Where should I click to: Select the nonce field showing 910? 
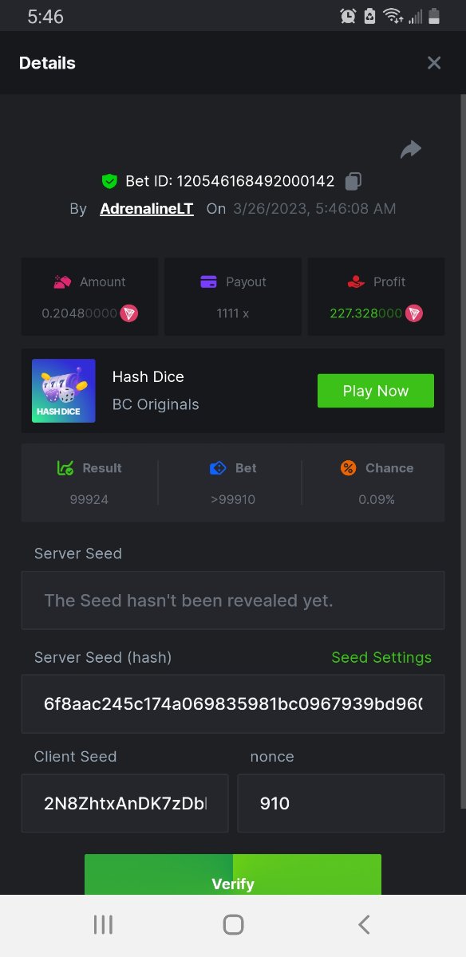pos(341,803)
